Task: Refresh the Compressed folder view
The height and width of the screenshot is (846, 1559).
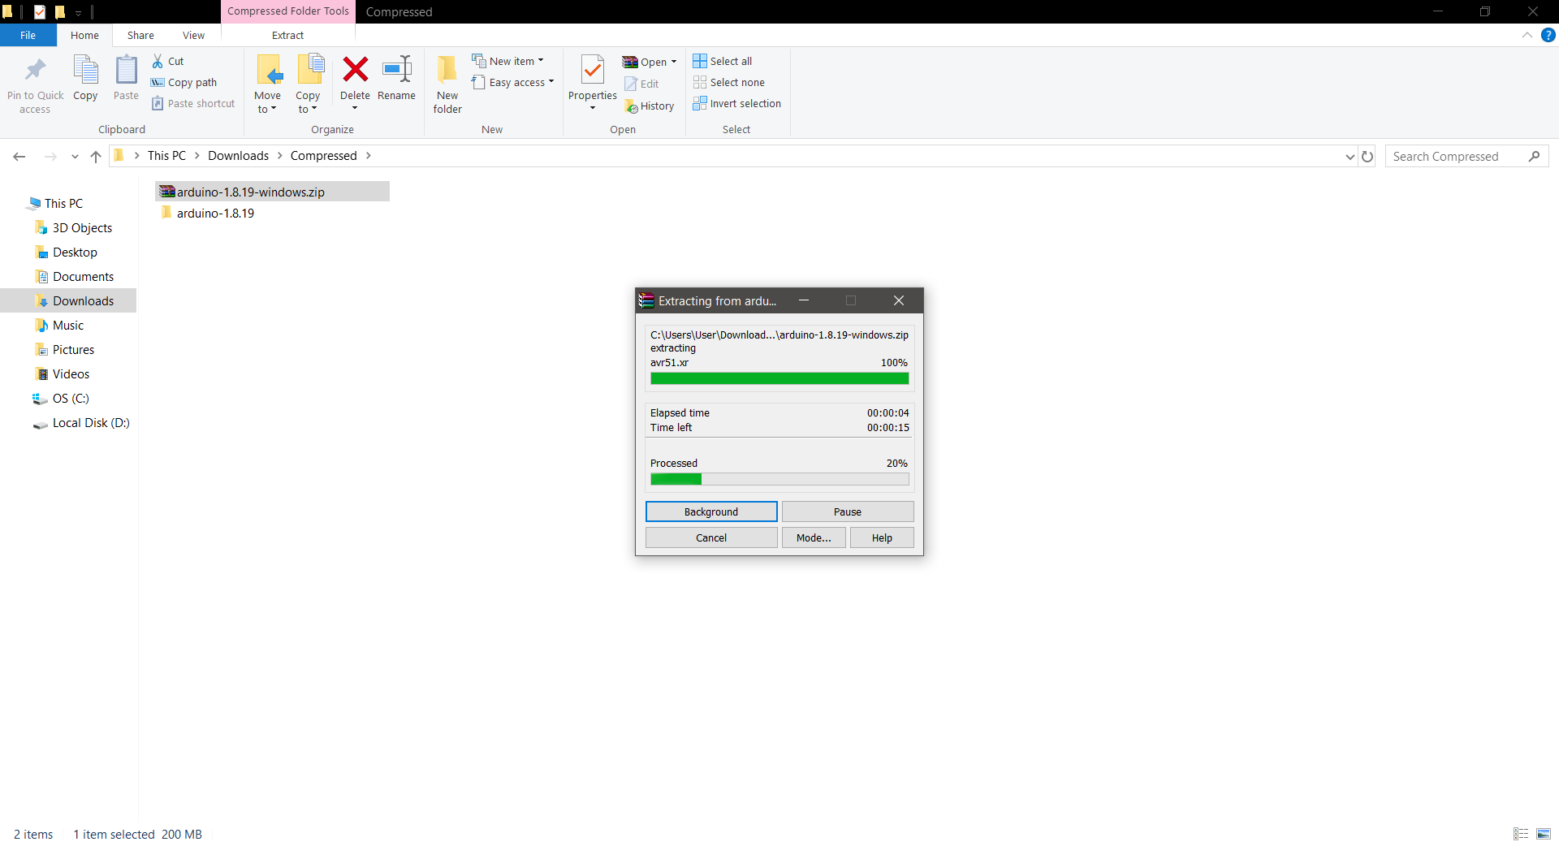Action: tap(1367, 156)
